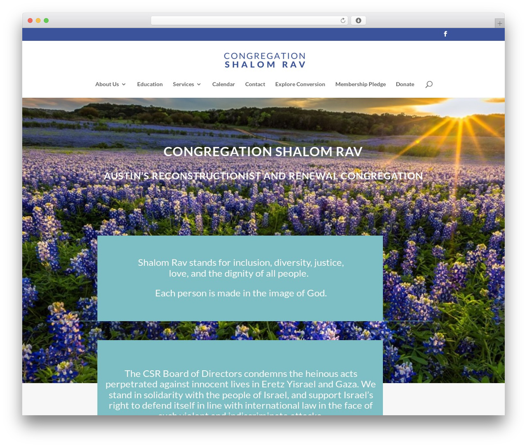Open the Contact page

coord(255,84)
